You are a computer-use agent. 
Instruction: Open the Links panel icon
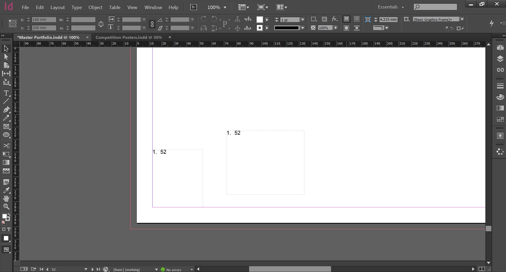(500, 70)
